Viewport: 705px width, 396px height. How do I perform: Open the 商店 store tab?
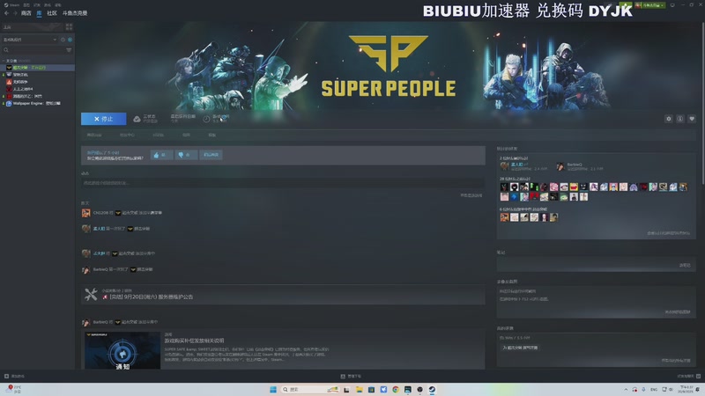click(x=26, y=13)
